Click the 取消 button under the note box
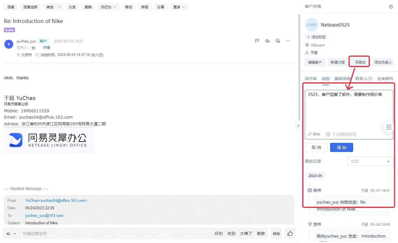This screenshot has width=398, height=243. click(x=316, y=147)
